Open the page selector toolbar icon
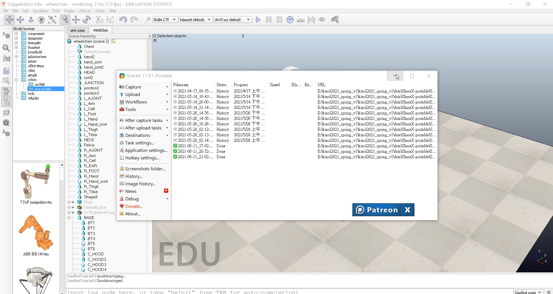Image resolution: width=553 pixels, height=294 pixels. pos(335,20)
